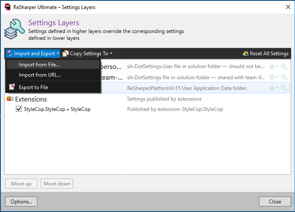Select the Extensions group row
This screenshot has width=295, height=212.
(147, 99)
